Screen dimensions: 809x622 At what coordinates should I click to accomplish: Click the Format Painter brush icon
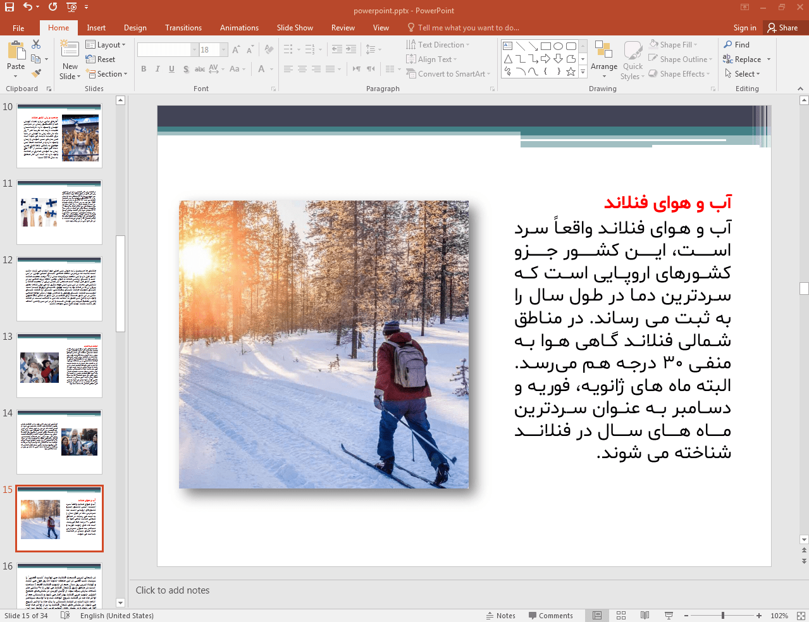click(x=36, y=73)
